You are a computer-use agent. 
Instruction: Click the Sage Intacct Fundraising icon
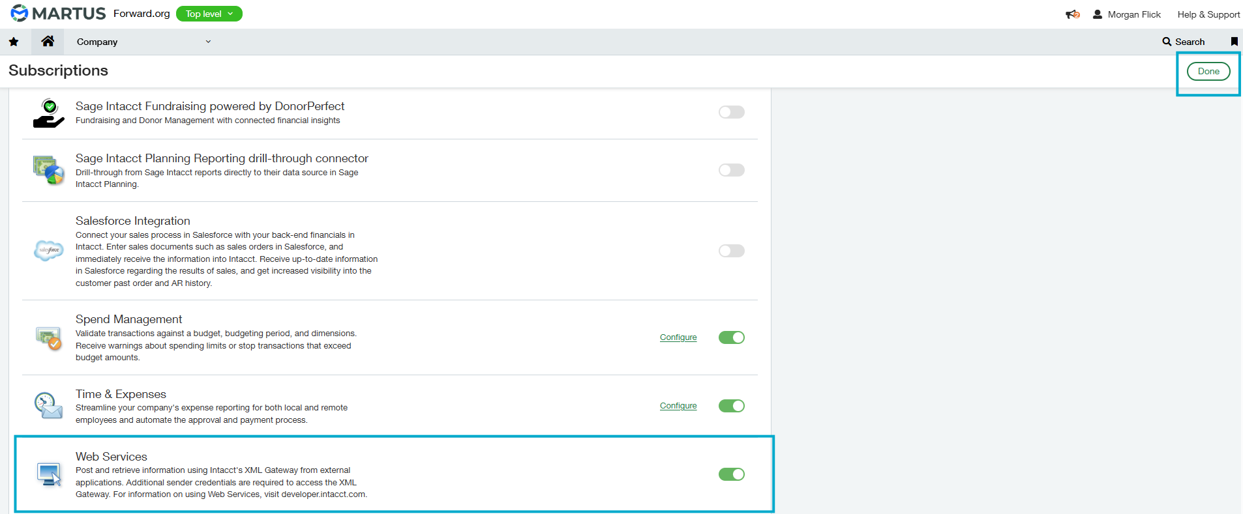49,113
